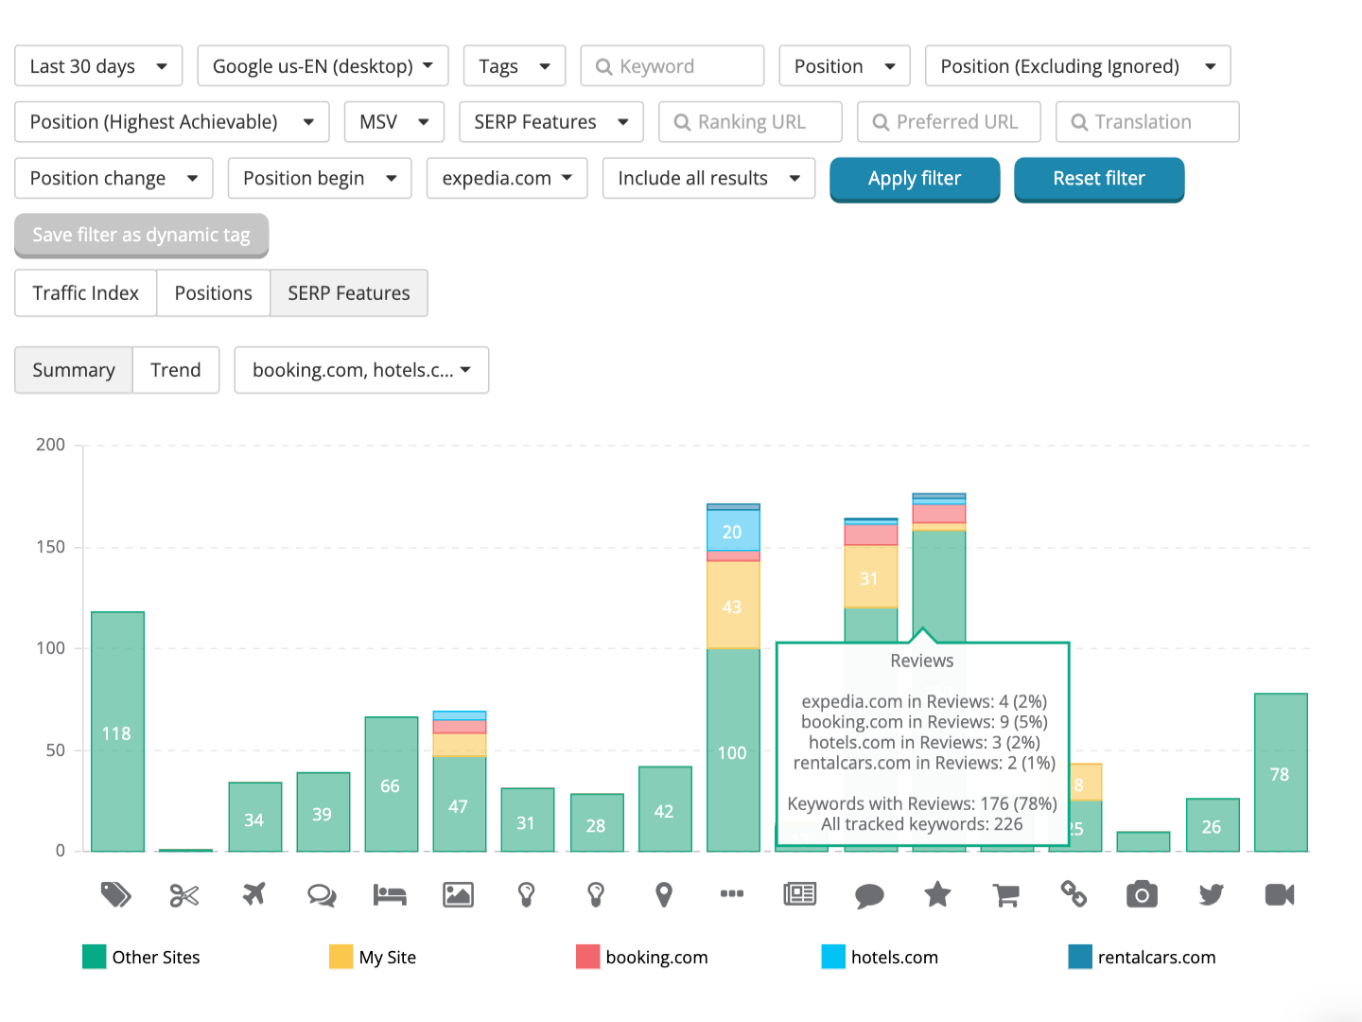Open the Position begin dropdown
This screenshot has width=1362, height=1022.
click(x=320, y=178)
